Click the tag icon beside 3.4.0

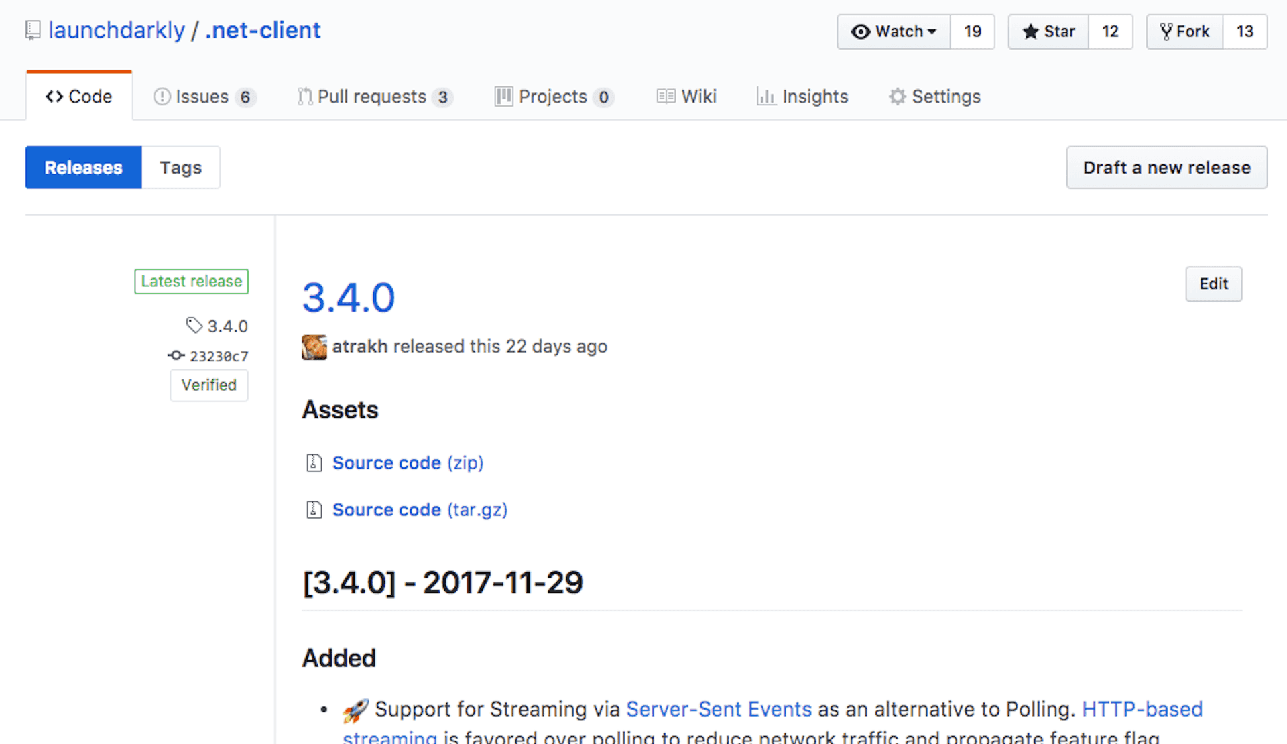194,325
